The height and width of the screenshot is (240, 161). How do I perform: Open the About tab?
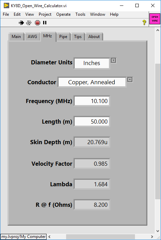click(x=94, y=37)
